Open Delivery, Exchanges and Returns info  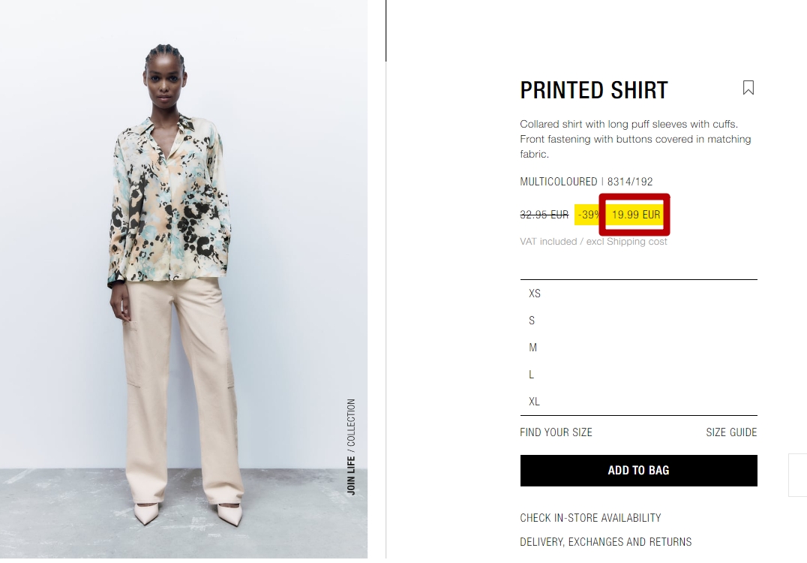(606, 542)
